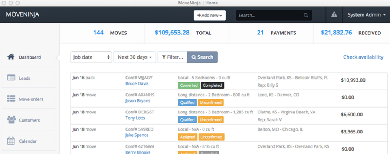Screen dimensions: 390x155
Task: Expand the Next 30 days range dropdown
Action: tap(134, 57)
